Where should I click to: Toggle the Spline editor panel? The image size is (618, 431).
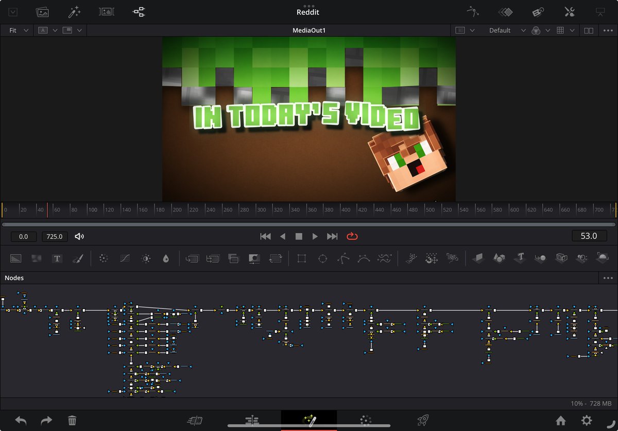point(472,12)
